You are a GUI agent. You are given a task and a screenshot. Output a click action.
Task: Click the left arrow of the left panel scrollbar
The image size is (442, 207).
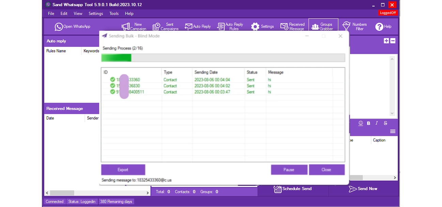[47, 193]
